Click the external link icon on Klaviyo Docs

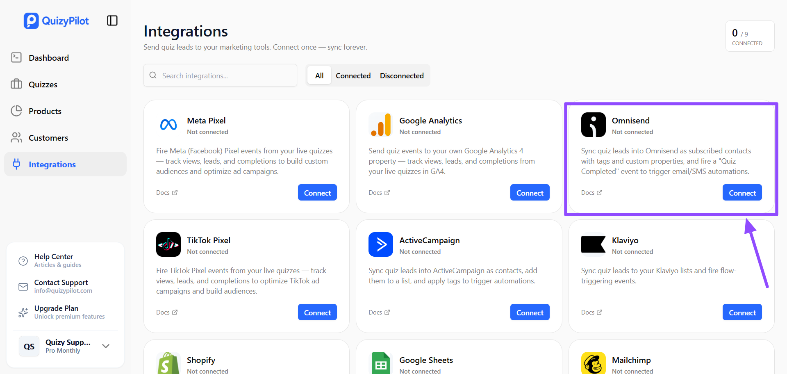click(x=600, y=312)
